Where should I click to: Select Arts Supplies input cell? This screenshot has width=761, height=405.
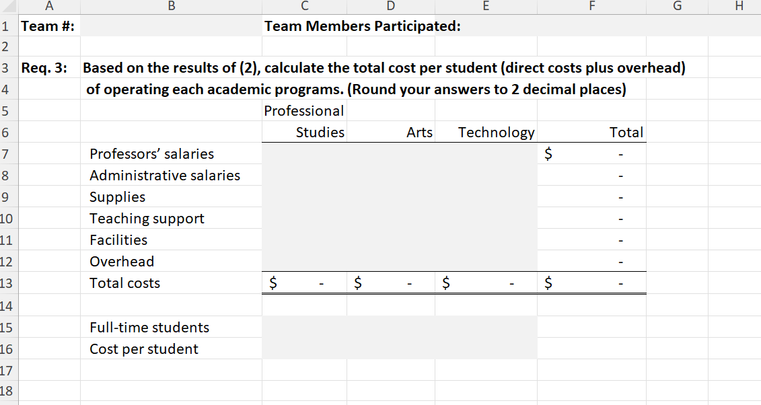pos(391,197)
